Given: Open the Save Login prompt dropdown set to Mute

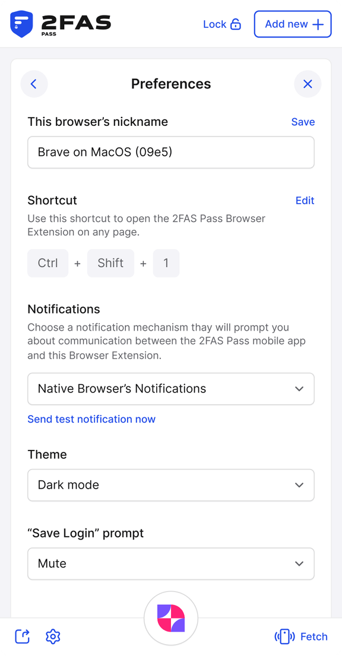Looking at the screenshot, I should tap(171, 563).
